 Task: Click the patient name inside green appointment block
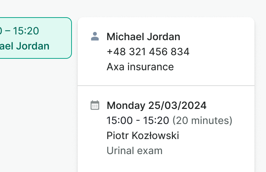tap(24, 46)
